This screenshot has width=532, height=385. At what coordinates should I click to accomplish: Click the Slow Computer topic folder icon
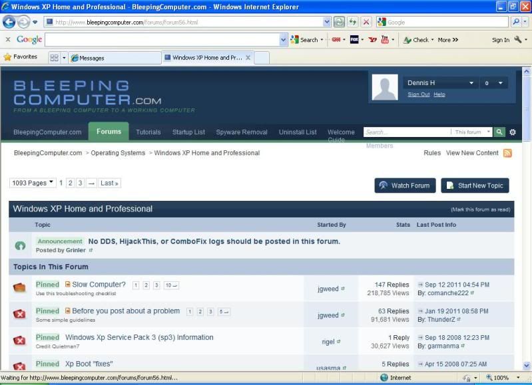point(19,288)
